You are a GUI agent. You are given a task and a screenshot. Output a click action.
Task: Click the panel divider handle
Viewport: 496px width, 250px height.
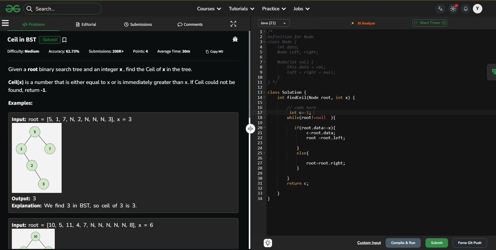250,129
